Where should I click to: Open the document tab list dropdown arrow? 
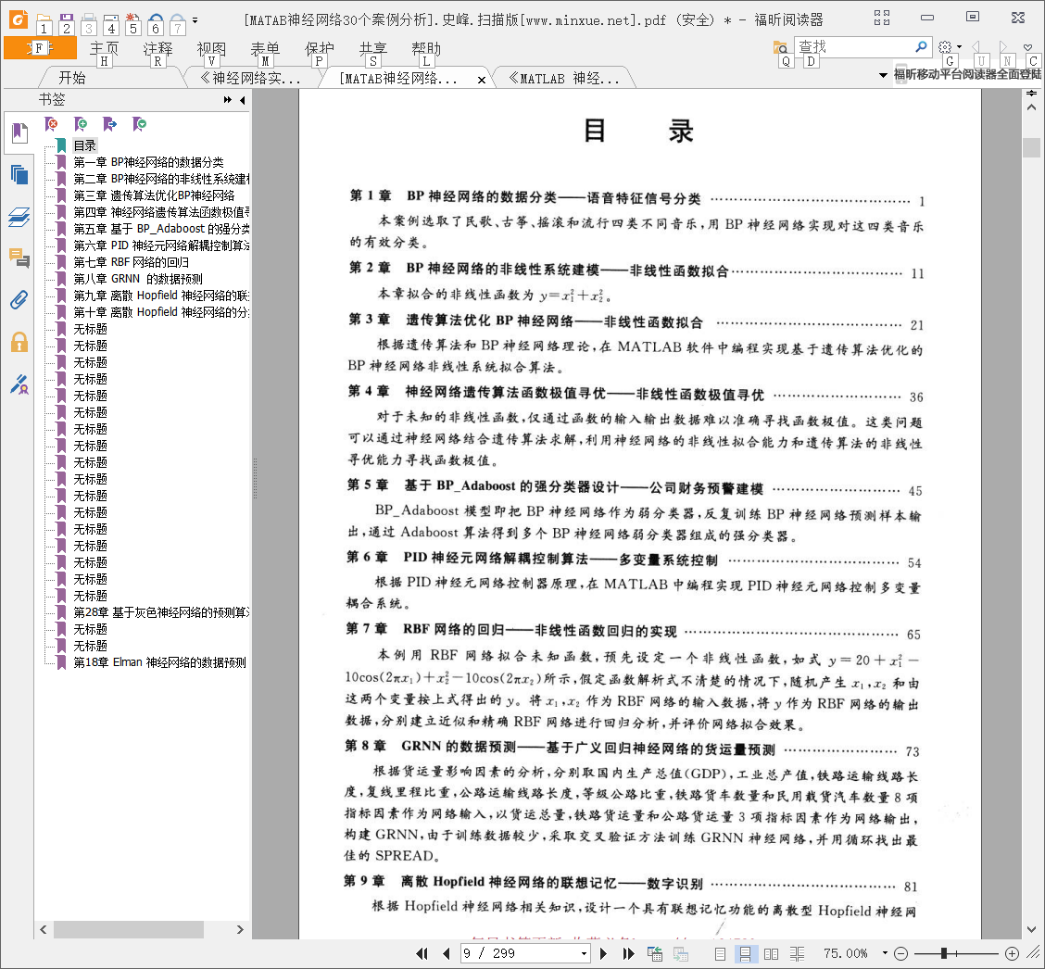(x=883, y=75)
